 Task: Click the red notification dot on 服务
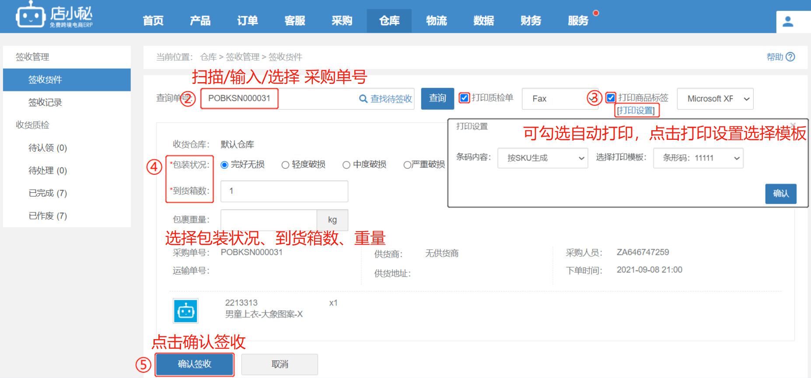(596, 13)
